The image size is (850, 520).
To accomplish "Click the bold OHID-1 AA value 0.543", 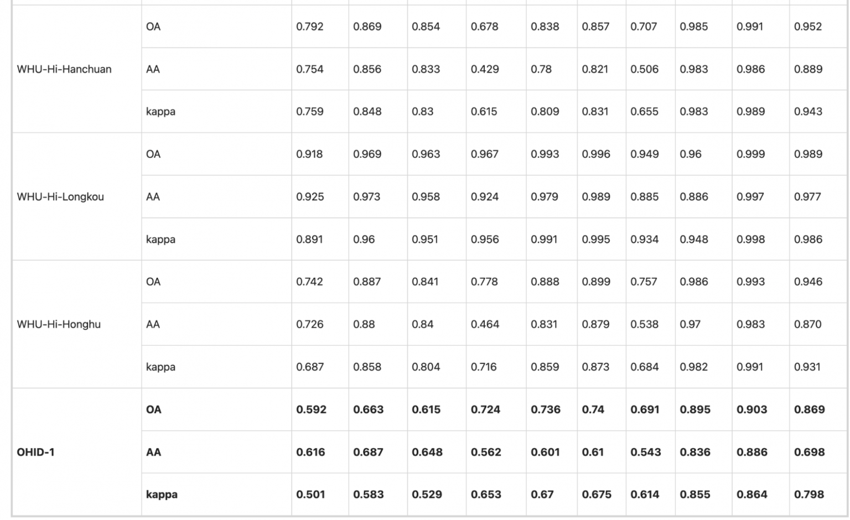I will (x=646, y=453).
